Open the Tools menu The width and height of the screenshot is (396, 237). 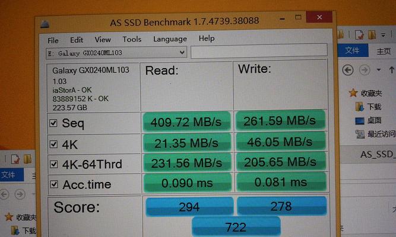132,39
